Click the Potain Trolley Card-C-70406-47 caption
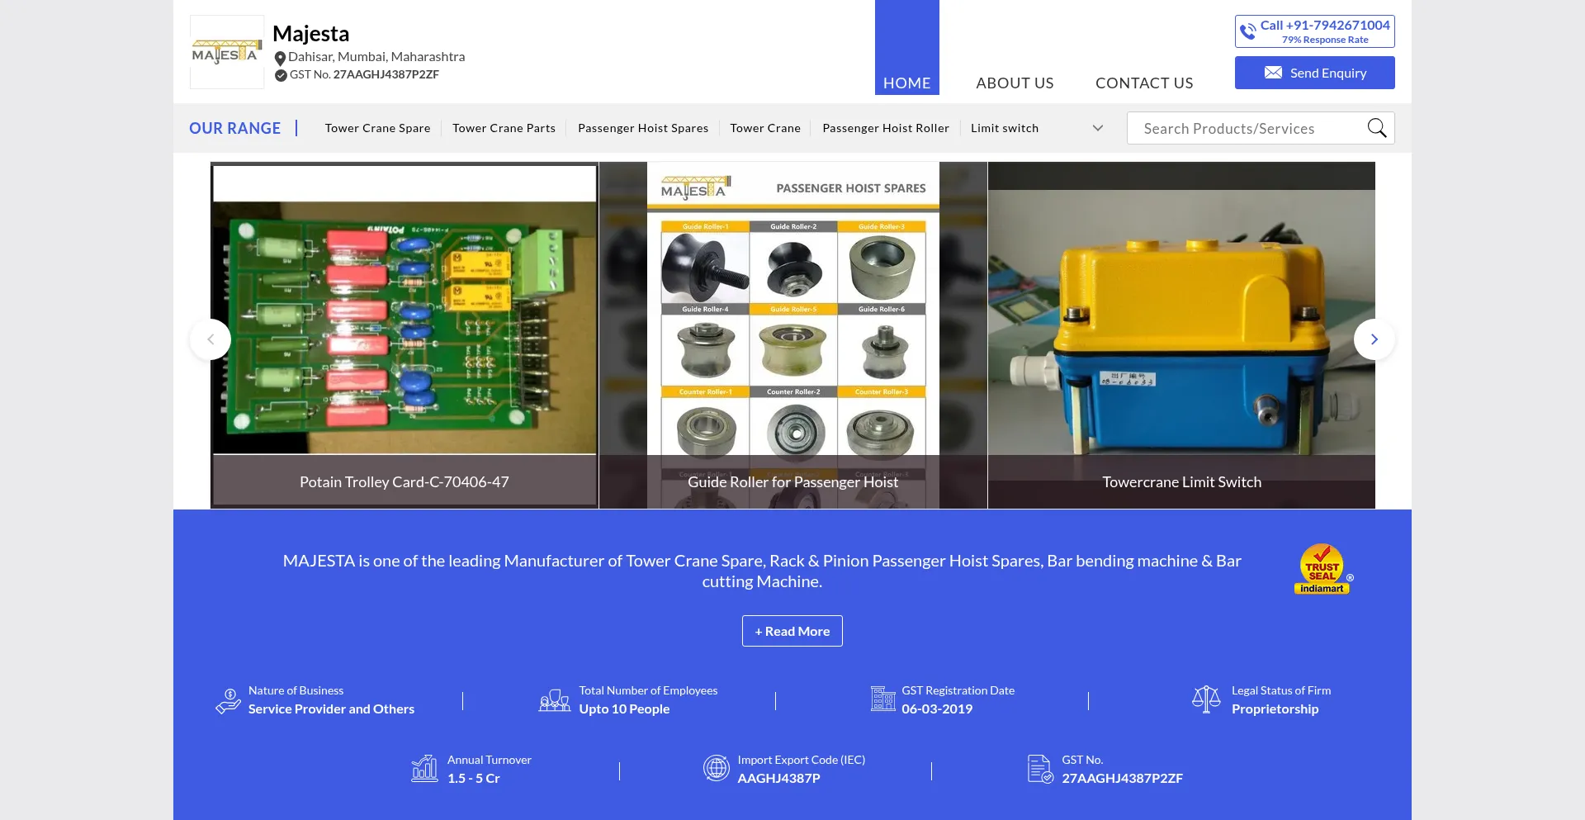1585x820 pixels. 405,481
